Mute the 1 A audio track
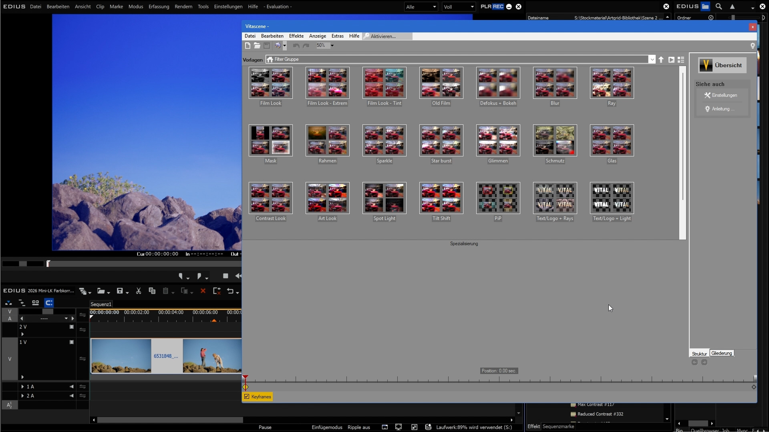The height and width of the screenshot is (432, 769). pos(72,387)
